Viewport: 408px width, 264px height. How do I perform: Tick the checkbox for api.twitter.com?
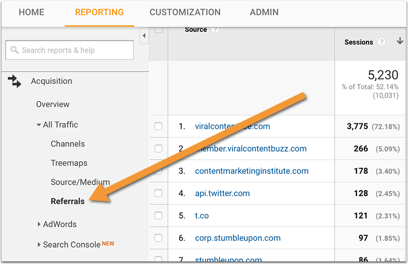(158, 193)
